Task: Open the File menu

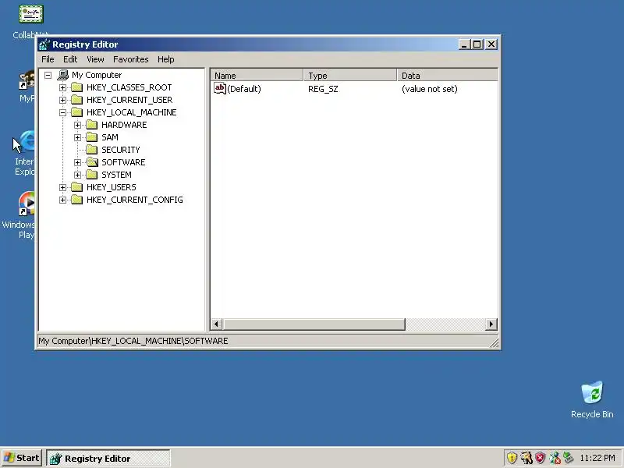Action: [48, 59]
